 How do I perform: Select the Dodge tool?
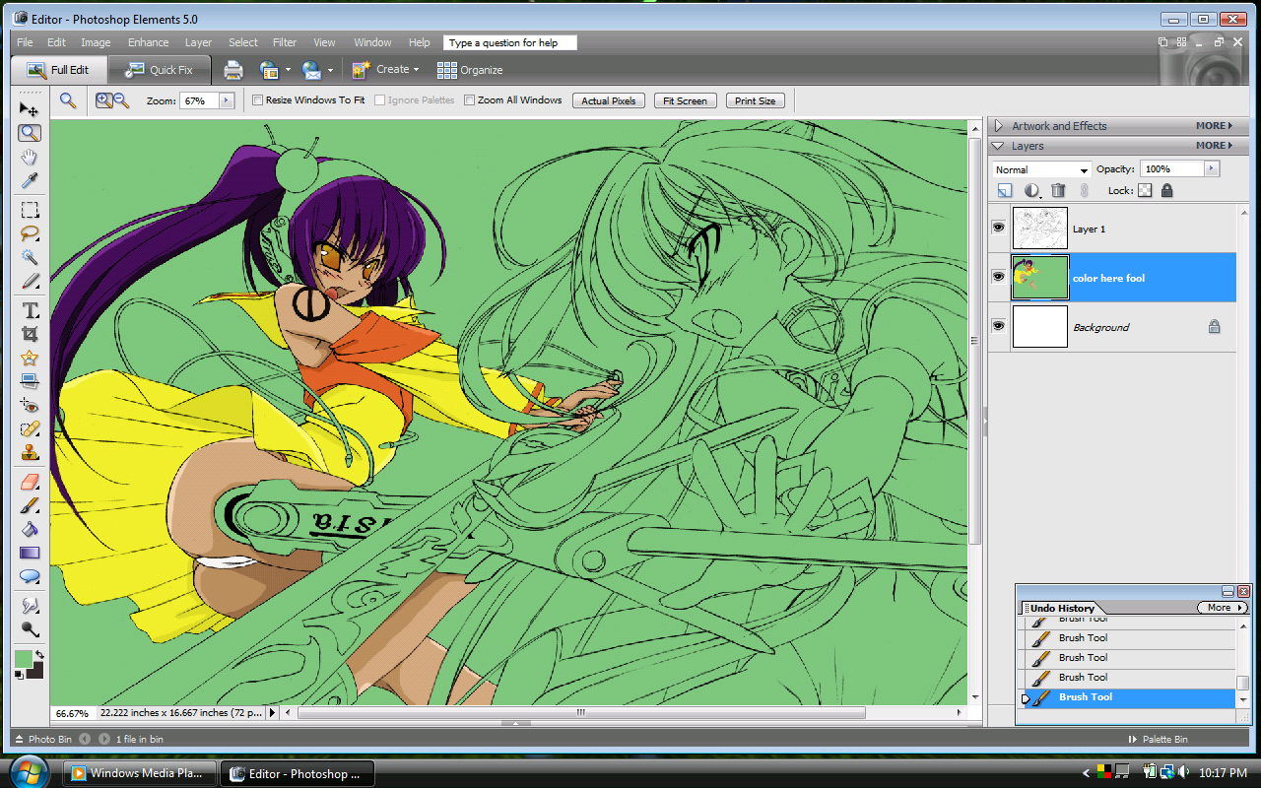pyautogui.click(x=30, y=629)
